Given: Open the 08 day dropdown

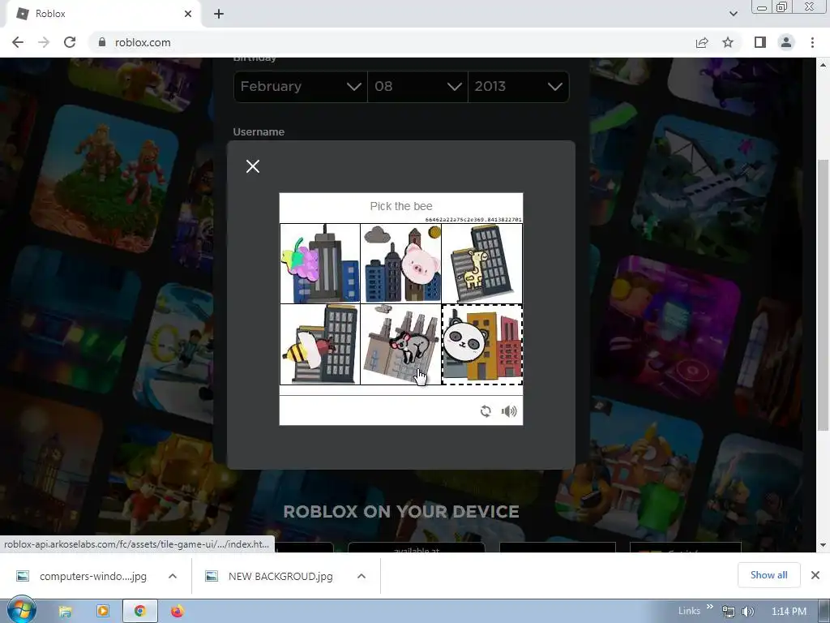Looking at the screenshot, I should pyautogui.click(x=417, y=86).
